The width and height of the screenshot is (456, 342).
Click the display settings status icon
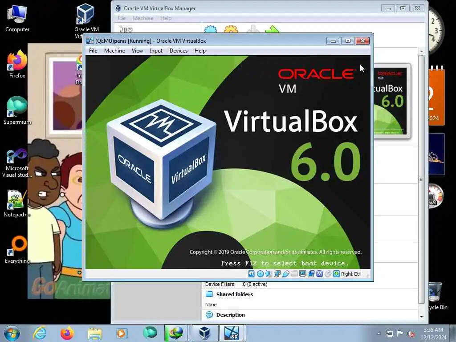click(x=302, y=274)
